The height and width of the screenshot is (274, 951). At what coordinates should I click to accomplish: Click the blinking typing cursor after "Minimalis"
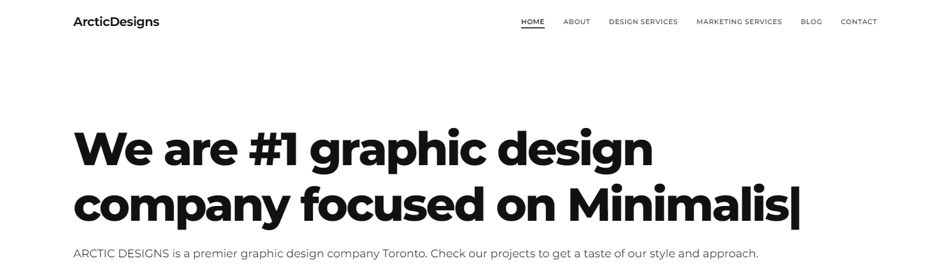pyautogui.click(x=795, y=205)
